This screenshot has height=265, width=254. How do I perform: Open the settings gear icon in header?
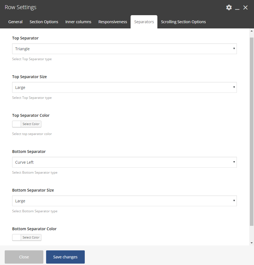[x=229, y=7]
